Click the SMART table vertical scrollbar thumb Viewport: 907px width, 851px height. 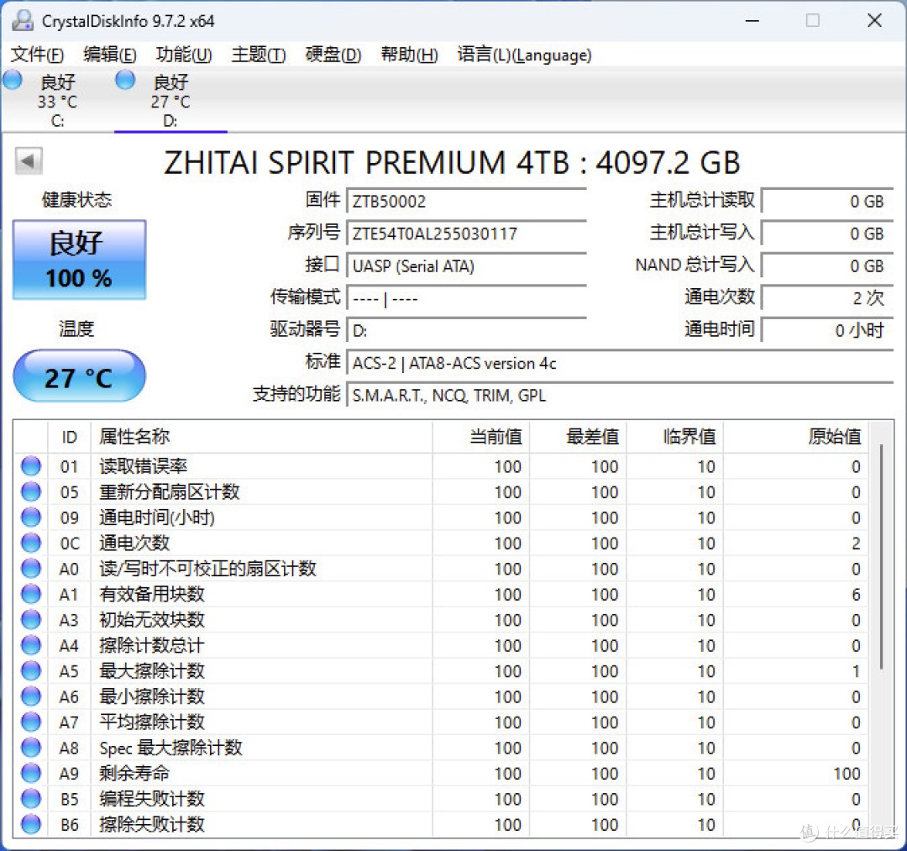[881, 556]
